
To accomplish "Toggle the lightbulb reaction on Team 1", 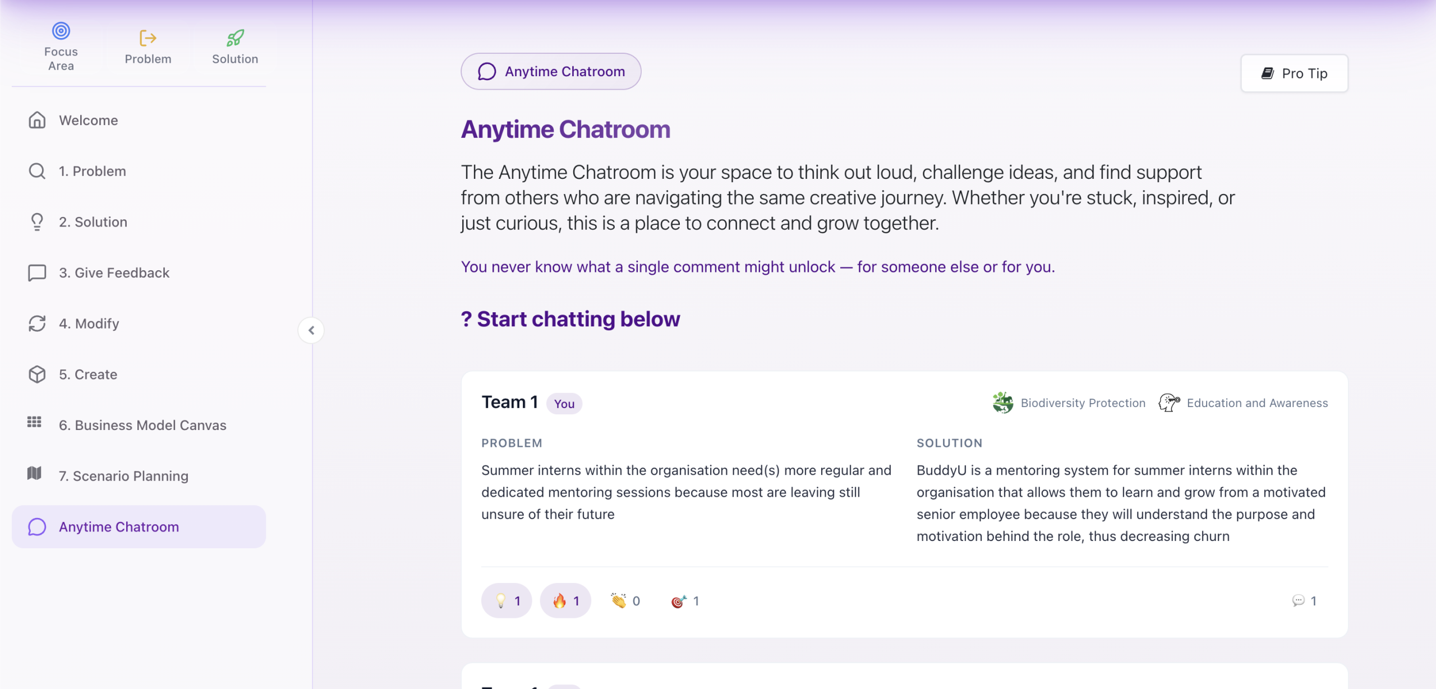I will point(507,601).
